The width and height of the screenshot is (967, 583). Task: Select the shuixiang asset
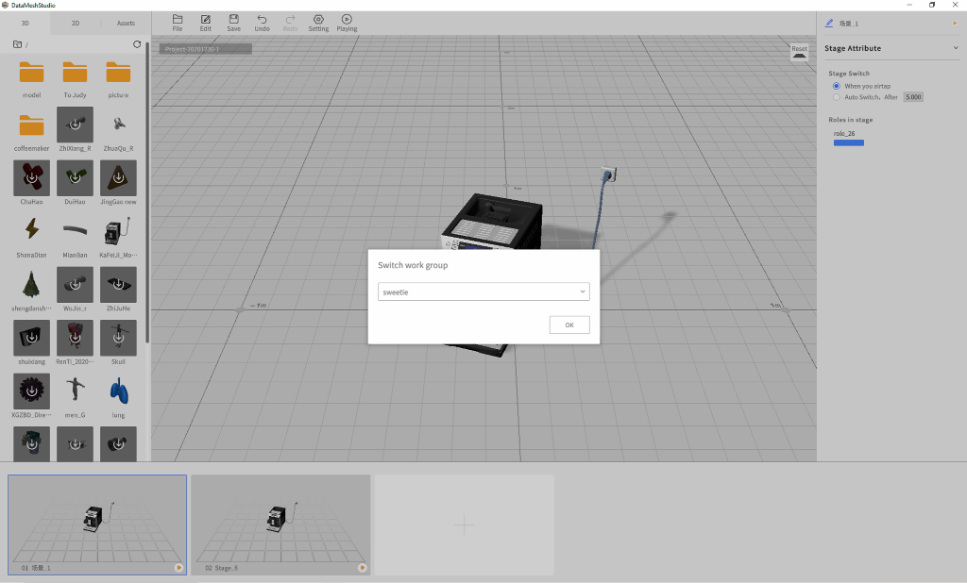pos(31,342)
